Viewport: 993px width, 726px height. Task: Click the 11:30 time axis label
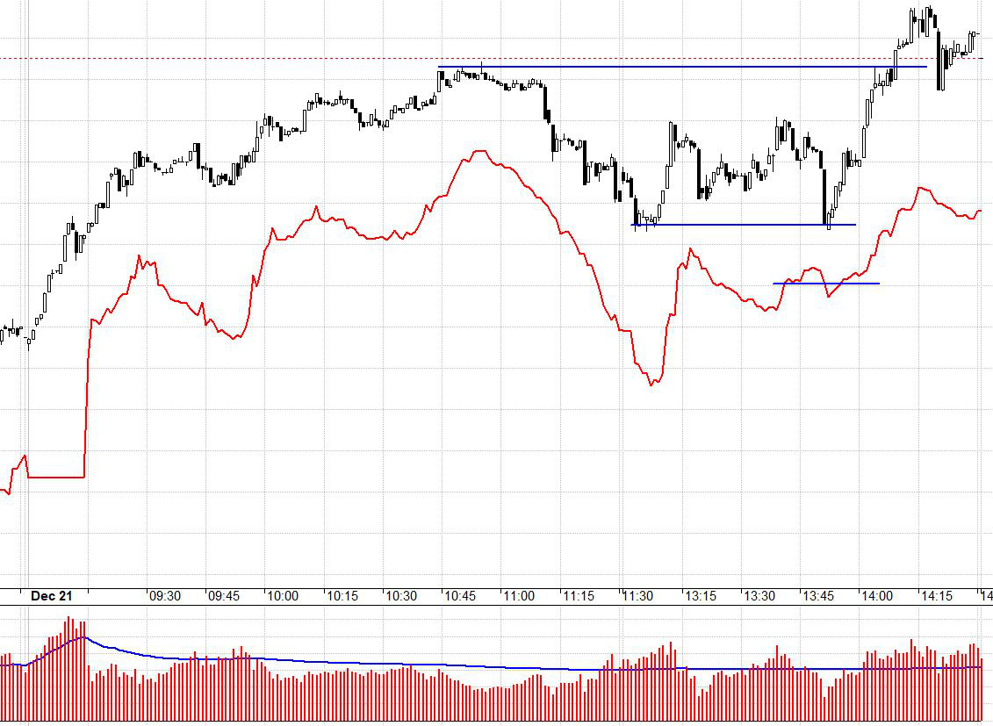(x=637, y=596)
